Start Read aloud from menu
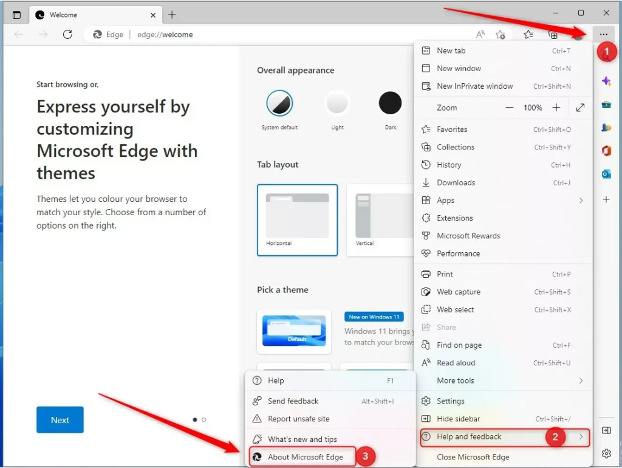 (x=503, y=363)
